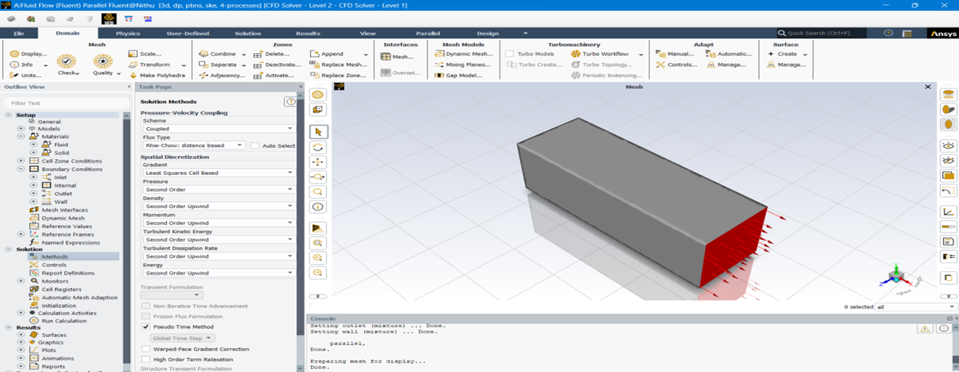Click Delete zones button

(x=272, y=54)
